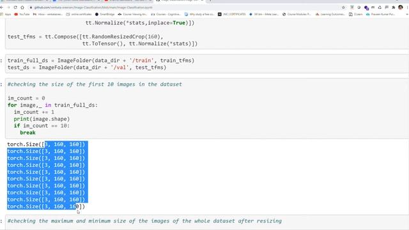Viewport: 409px width, 230px height.
Task: Click the 'print(image.shape)' line
Action: [x=42, y=119]
